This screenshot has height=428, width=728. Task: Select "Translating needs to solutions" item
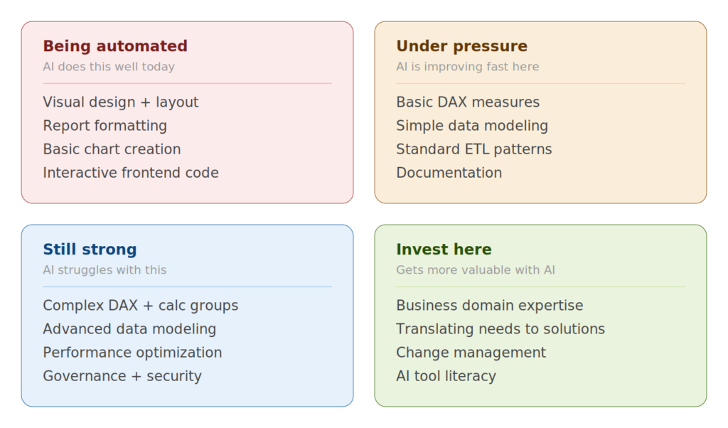[x=500, y=329]
